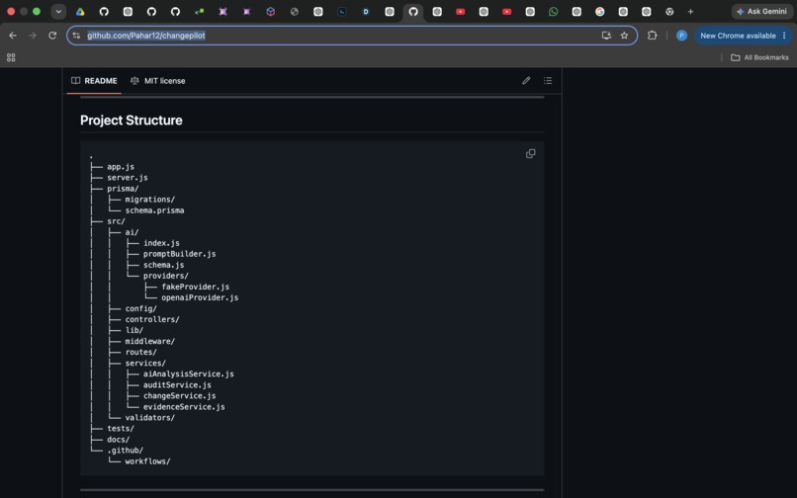Open the Extensions puzzle icon
Viewport: 797px width, 498px height.
tap(653, 36)
